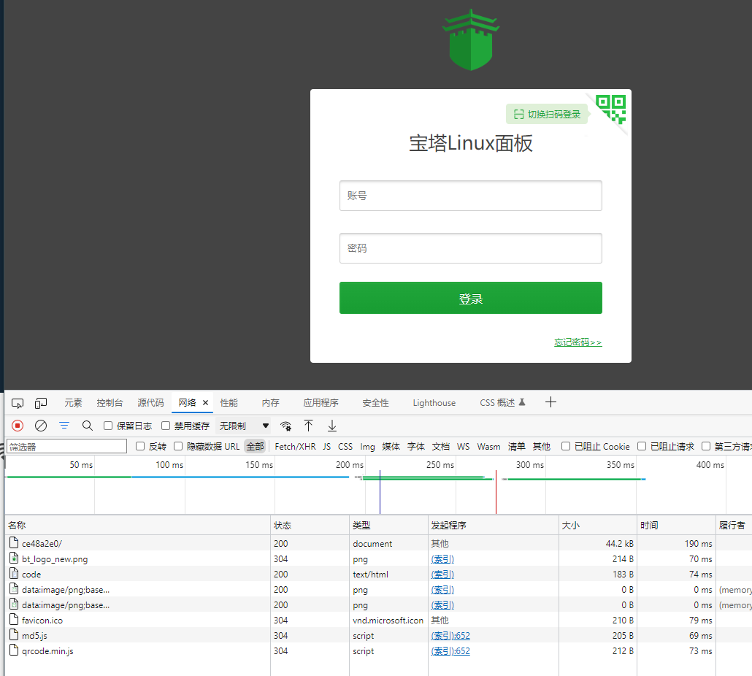Toggle the network filter funnel icon
Image resolution: width=752 pixels, height=676 pixels.
point(64,426)
